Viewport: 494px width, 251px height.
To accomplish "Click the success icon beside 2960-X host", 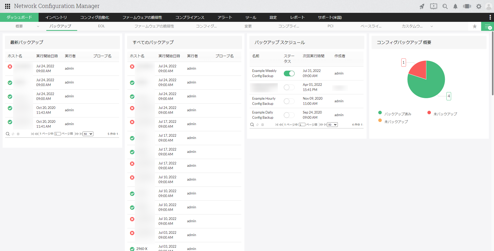I will (132, 249).
